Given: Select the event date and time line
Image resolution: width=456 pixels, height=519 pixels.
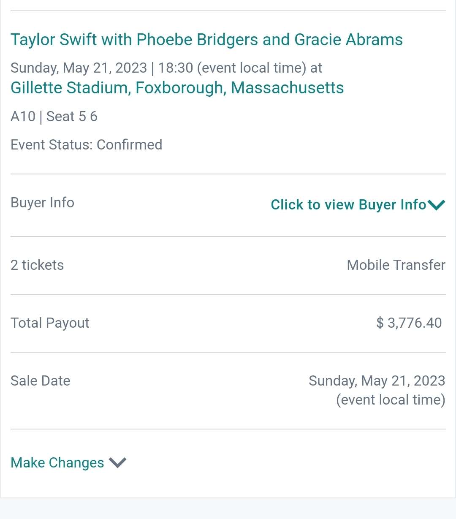Looking at the screenshot, I should (166, 68).
